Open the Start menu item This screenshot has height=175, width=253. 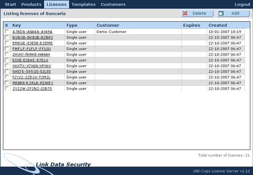coord(10,4)
